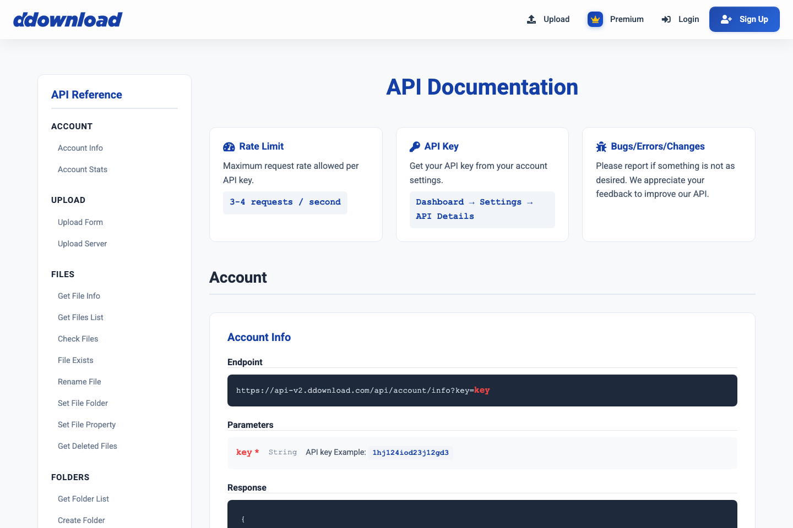Click the account info endpoint URL code block
The image size is (793, 528).
point(482,391)
